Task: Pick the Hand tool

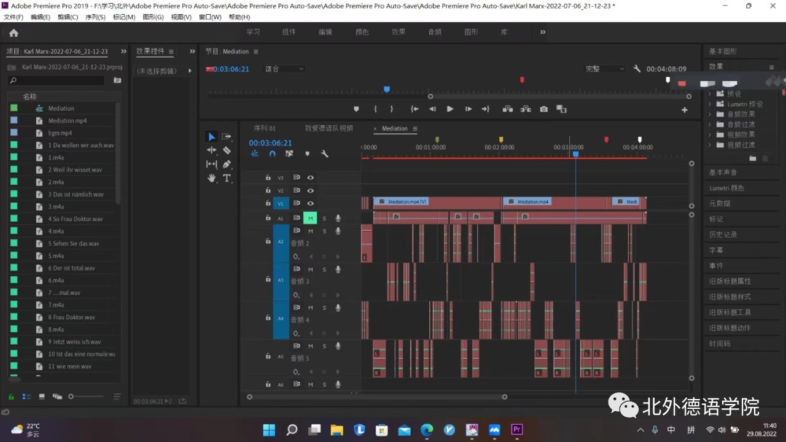Action: pyautogui.click(x=212, y=178)
